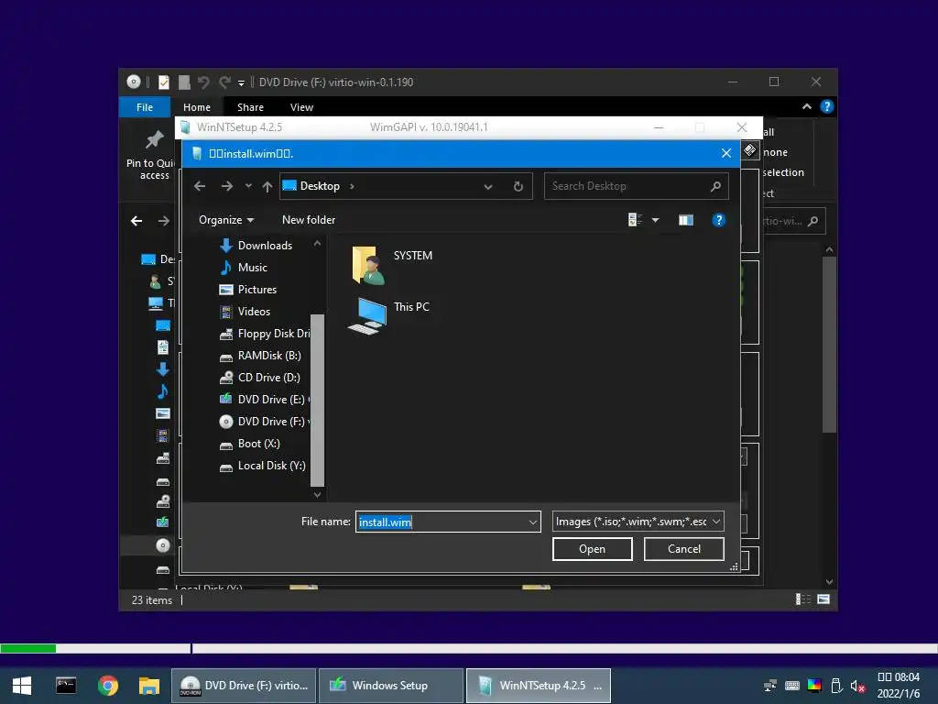The height and width of the screenshot is (704, 938).
Task: Open dialog help with the question icon
Action: coord(718,220)
